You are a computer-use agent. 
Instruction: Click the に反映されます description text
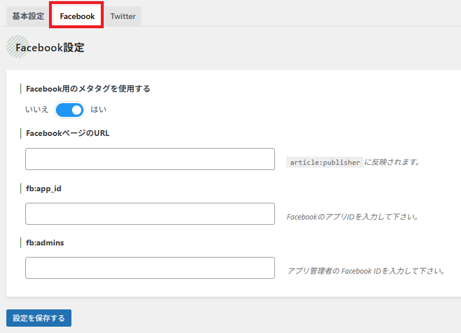(x=392, y=162)
